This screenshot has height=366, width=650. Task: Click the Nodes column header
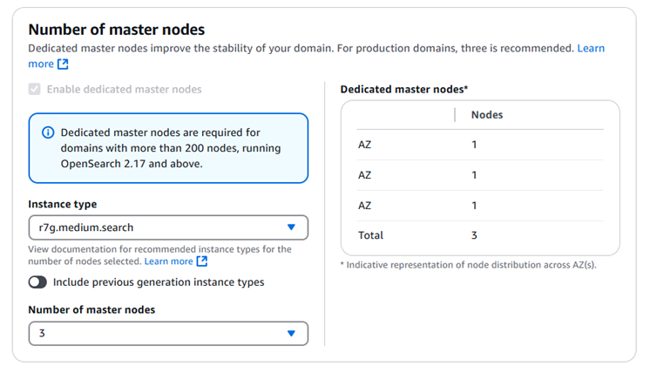click(486, 115)
